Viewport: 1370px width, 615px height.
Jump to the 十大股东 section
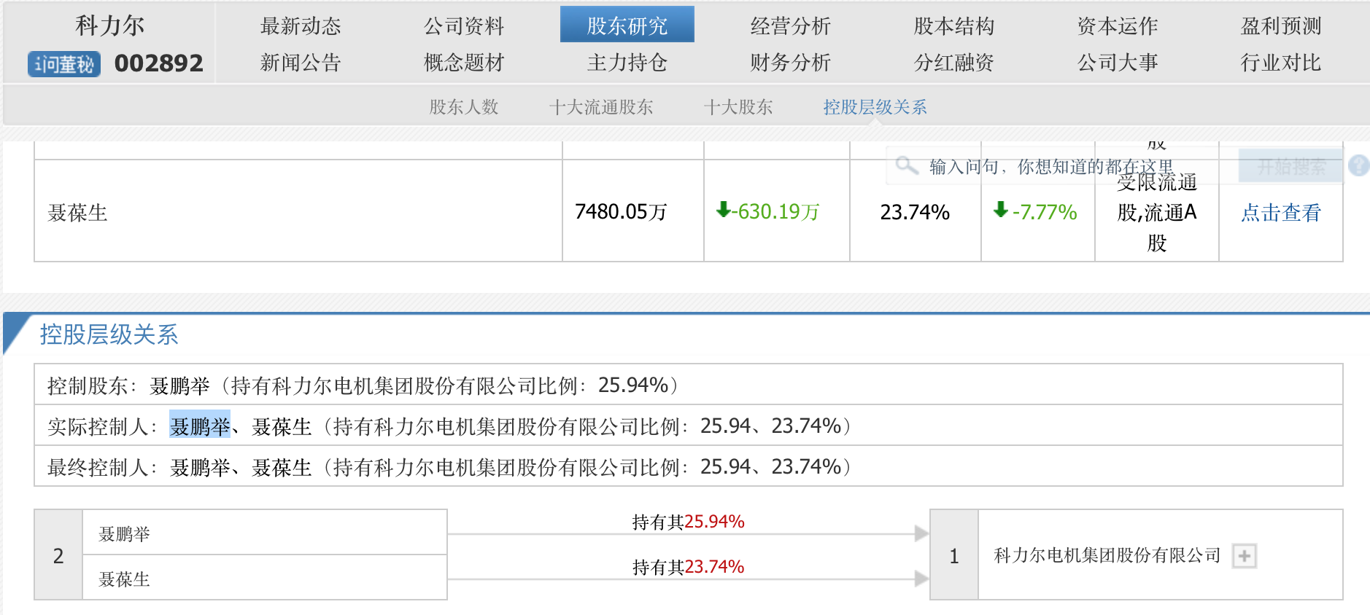click(x=738, y=107)
